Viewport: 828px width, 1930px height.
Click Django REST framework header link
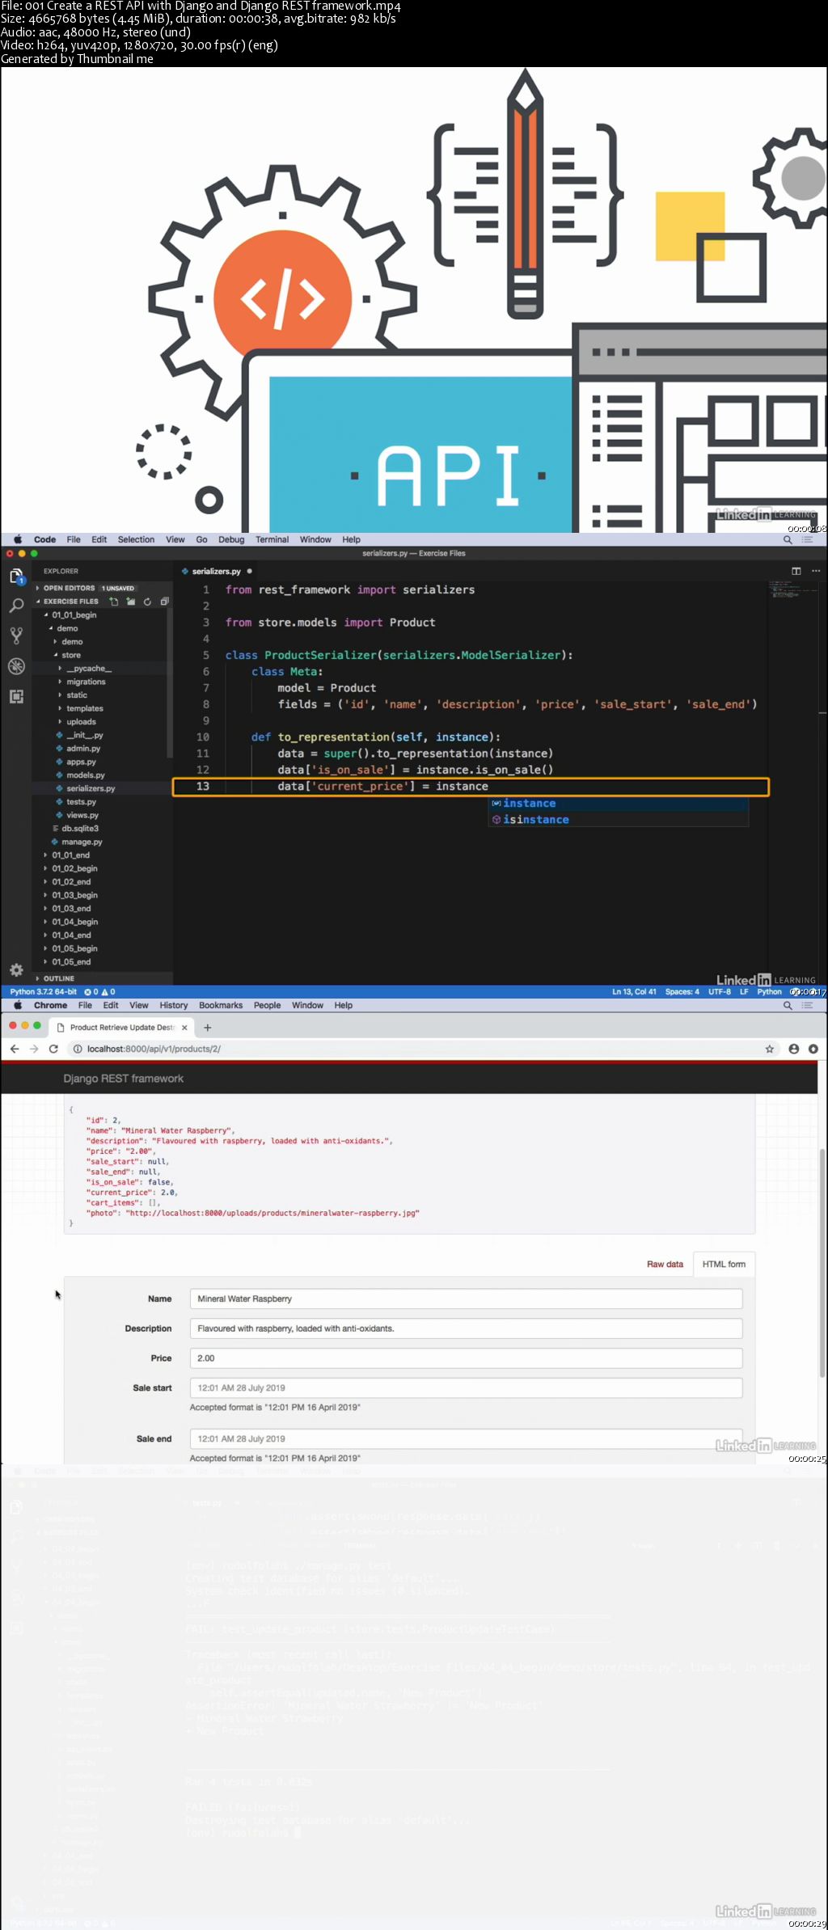point(123,1079)
